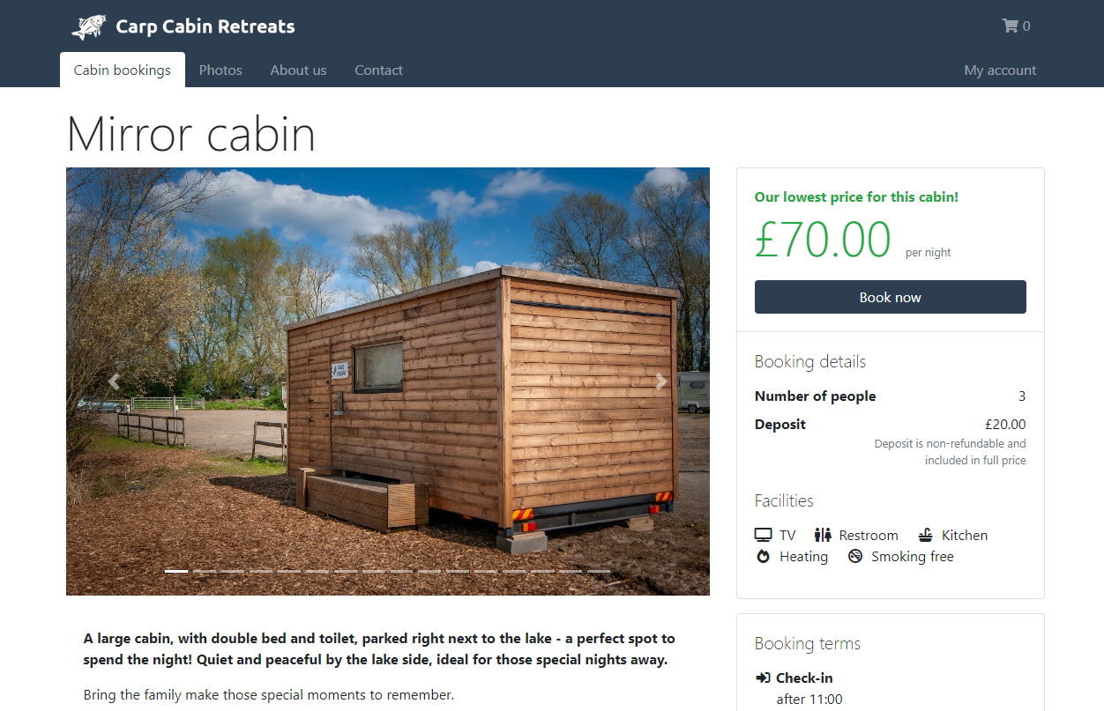Go to the previous carousel photo
Image resolution: width=1104 pixels, height=711 pixels.
point(114,381)
